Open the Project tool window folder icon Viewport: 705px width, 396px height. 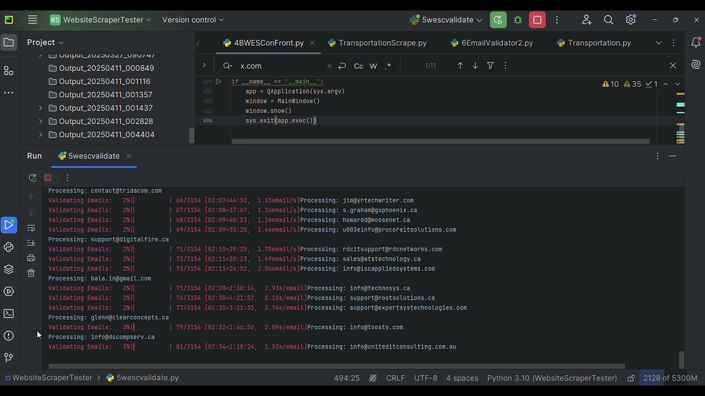(8, 42)
